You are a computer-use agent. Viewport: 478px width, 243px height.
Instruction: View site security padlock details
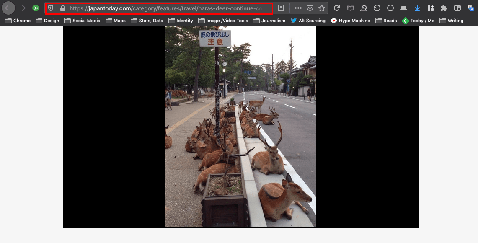pos(63,8)
